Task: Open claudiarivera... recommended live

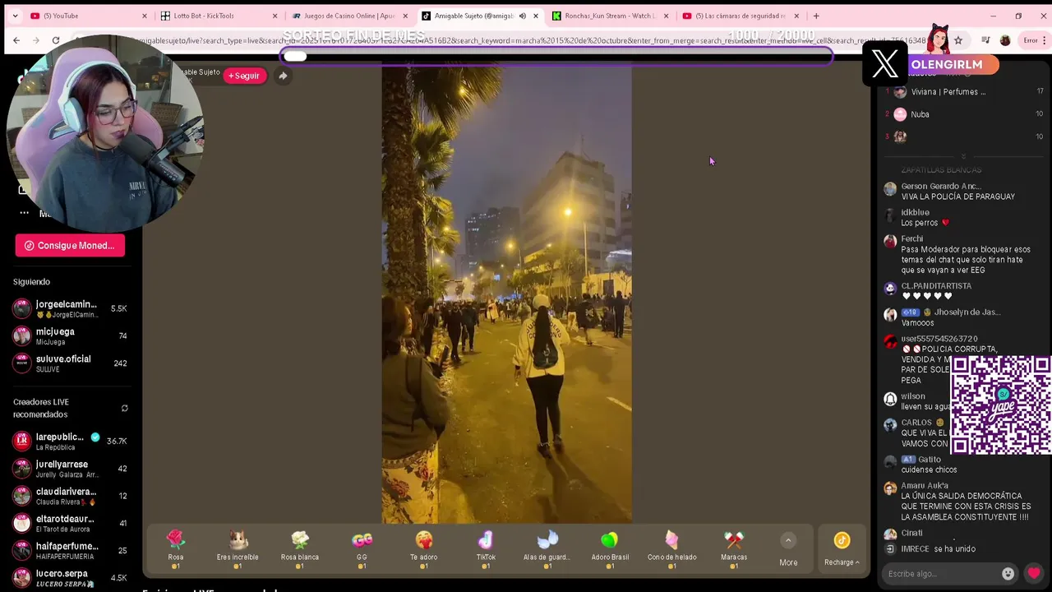Action: point(70,495)
